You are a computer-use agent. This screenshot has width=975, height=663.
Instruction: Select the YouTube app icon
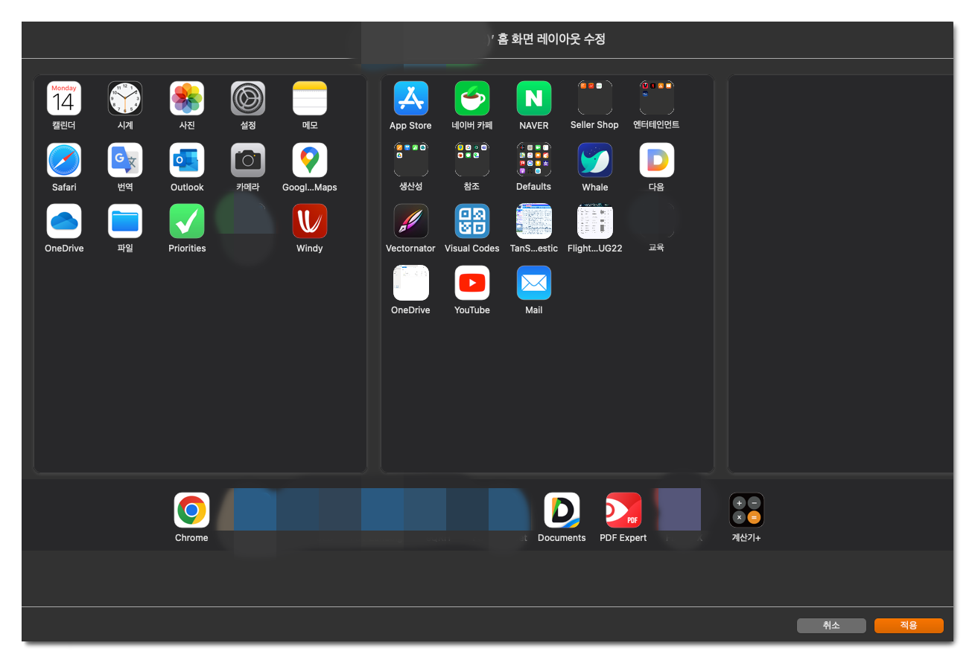point(472,283)
